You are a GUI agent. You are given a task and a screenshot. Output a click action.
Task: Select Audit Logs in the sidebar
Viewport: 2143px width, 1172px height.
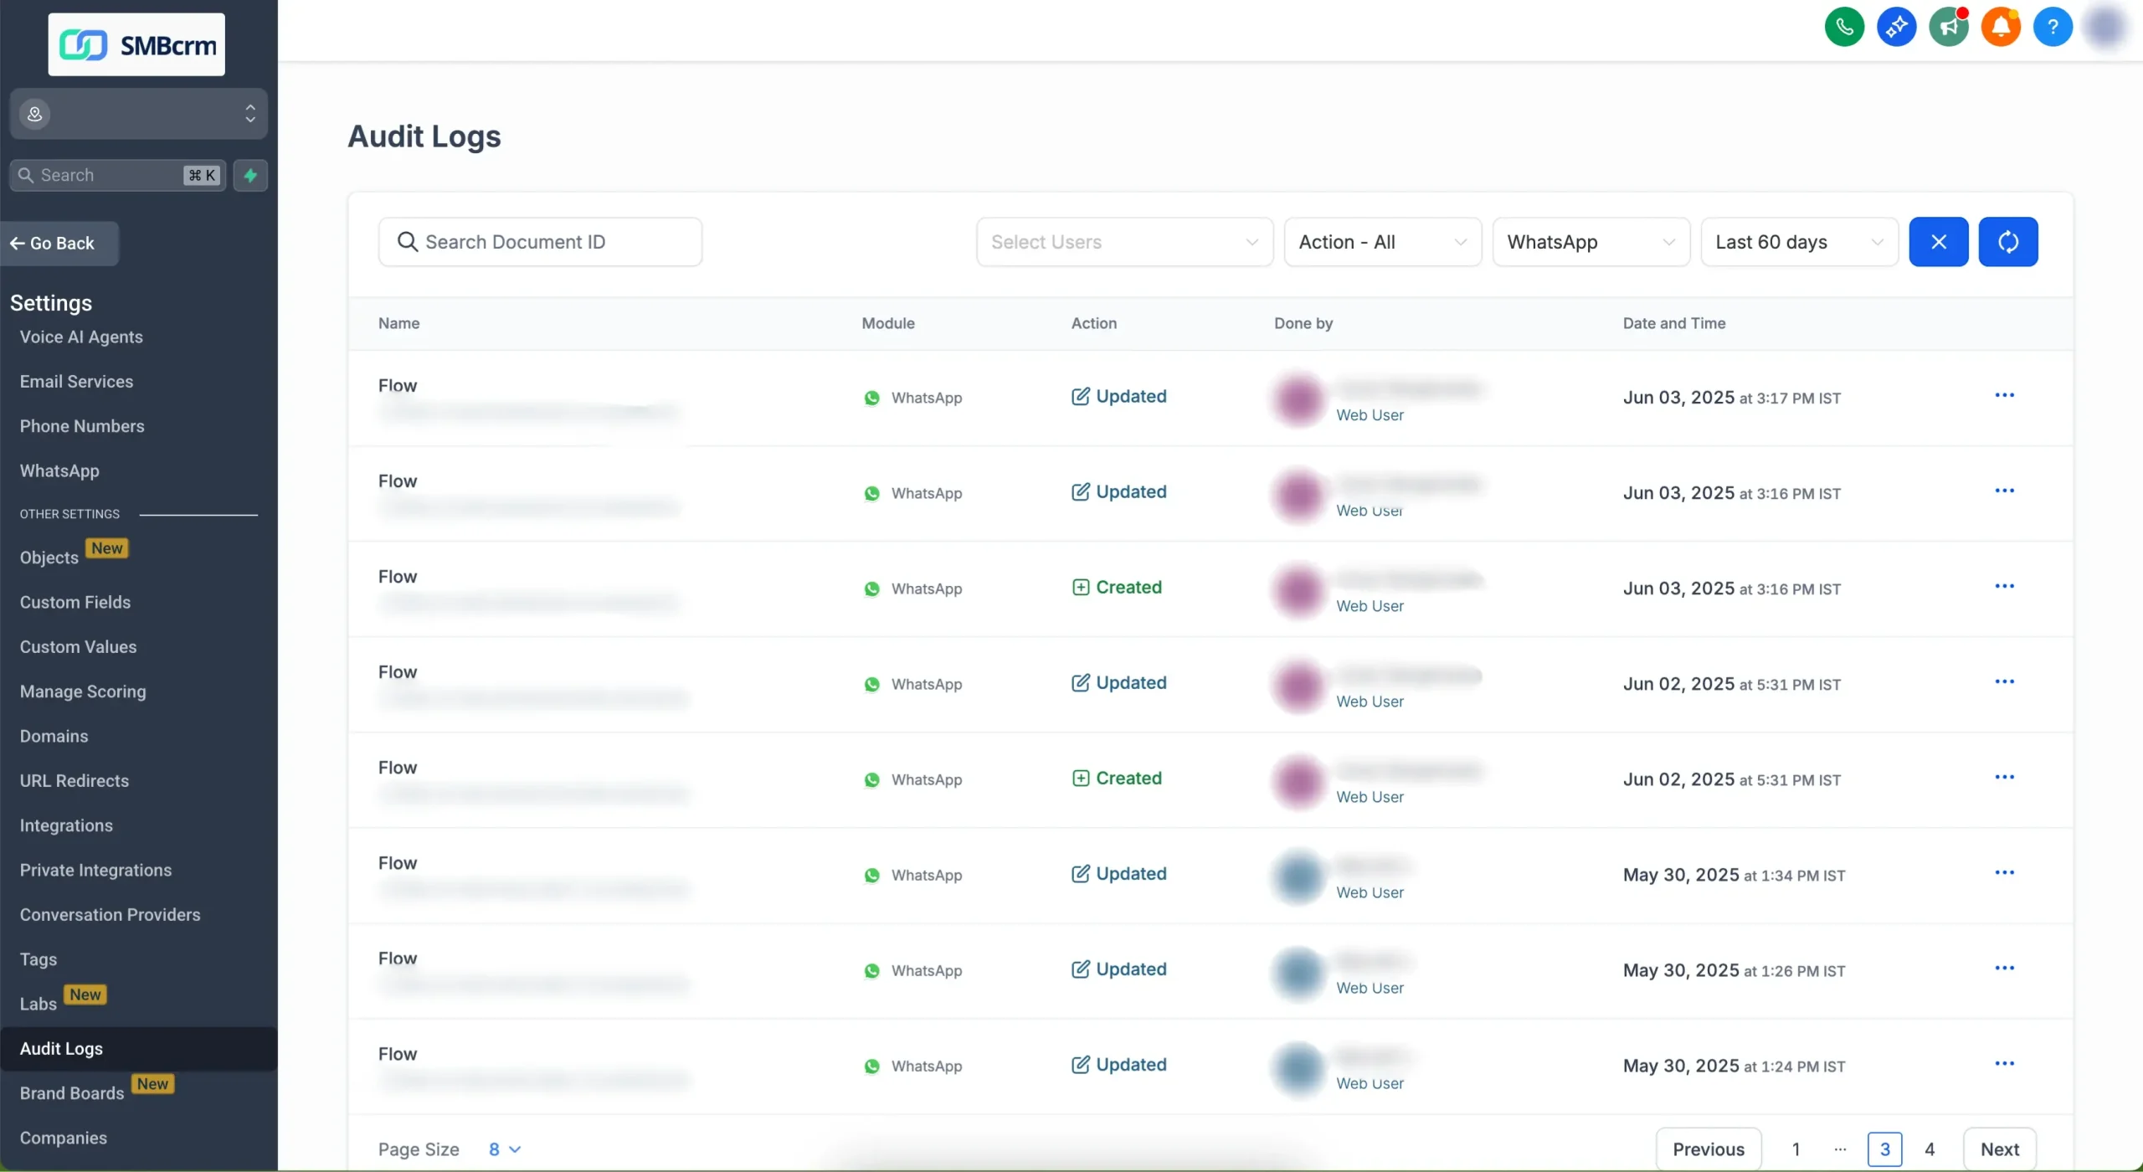point(139,1048)
